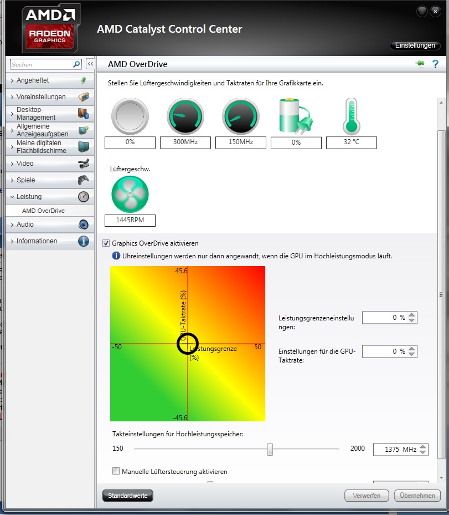Click the search magnifier icon
Image resolution: width=449 pixels, height=515 pixels.
point(76,64)
